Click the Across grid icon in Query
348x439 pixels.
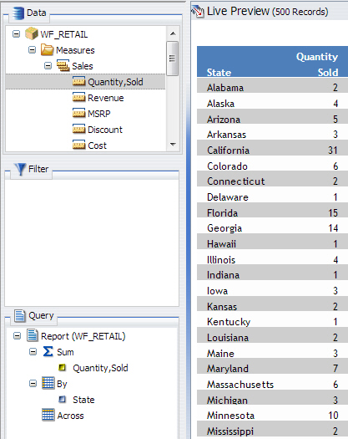click(x=48, y=415)
